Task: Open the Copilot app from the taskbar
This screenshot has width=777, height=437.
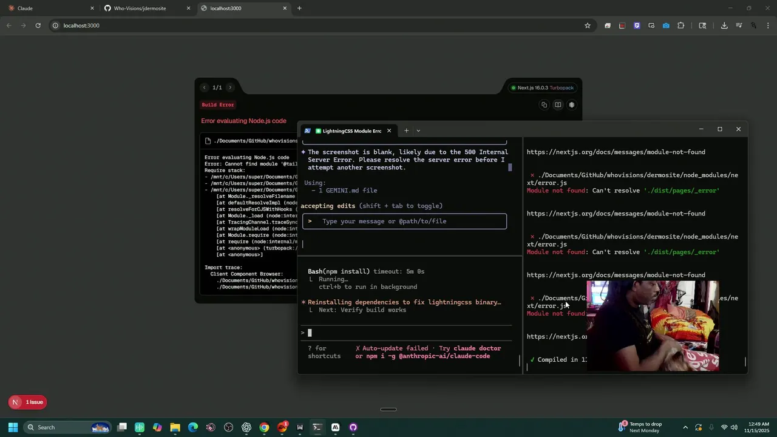Action: click(157, 427)
